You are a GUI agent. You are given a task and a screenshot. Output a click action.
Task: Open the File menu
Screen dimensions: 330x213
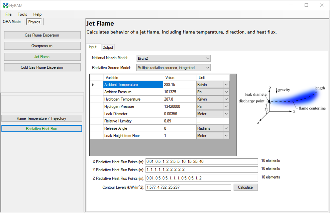(8, 14)
